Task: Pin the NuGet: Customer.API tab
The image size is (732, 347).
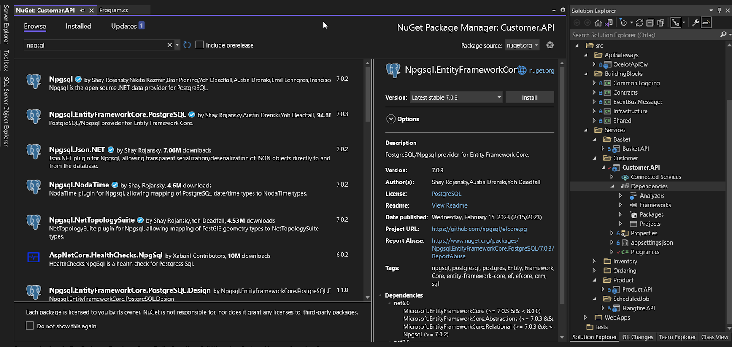Action: click(82, 10)
